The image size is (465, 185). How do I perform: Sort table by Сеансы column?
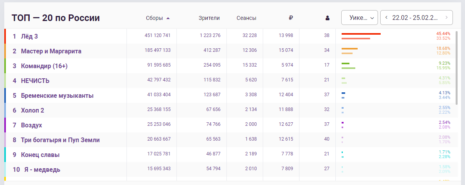click(246, 18)
